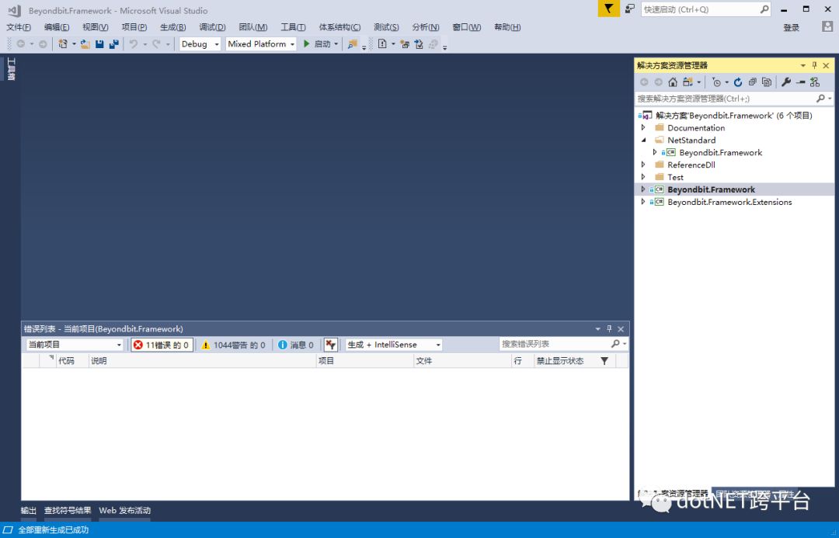Click the Collapse All icon in Solution Explorer
The height and width of the screenshot is (538, 839).
(x=752, y=82)
